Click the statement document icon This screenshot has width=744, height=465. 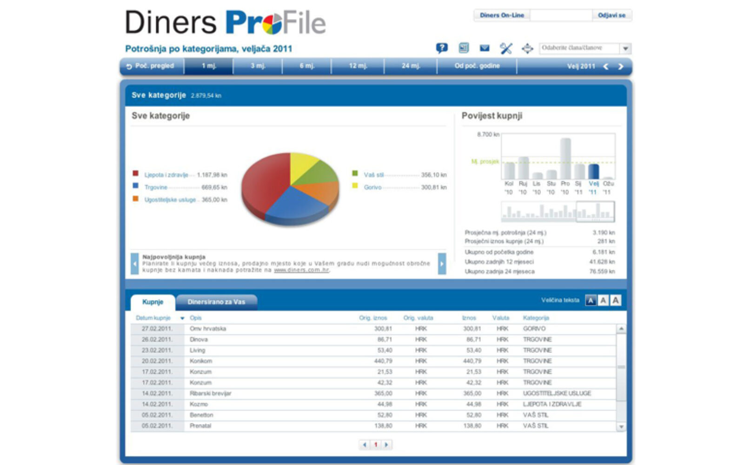coord(463,48)
